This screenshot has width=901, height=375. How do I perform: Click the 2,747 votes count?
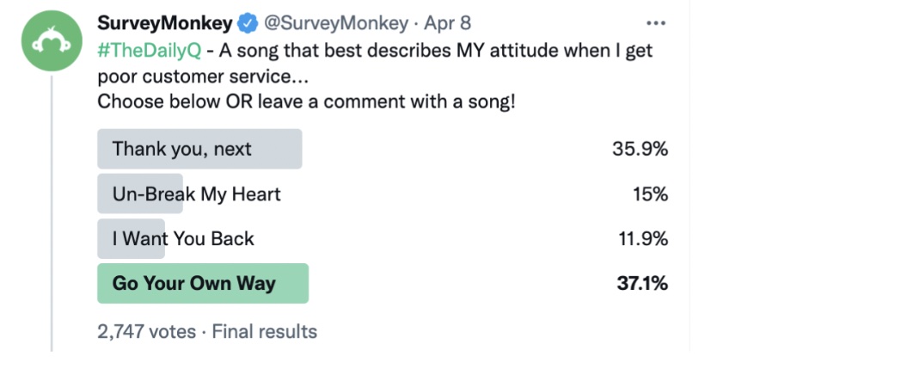(x=146, y=332)
